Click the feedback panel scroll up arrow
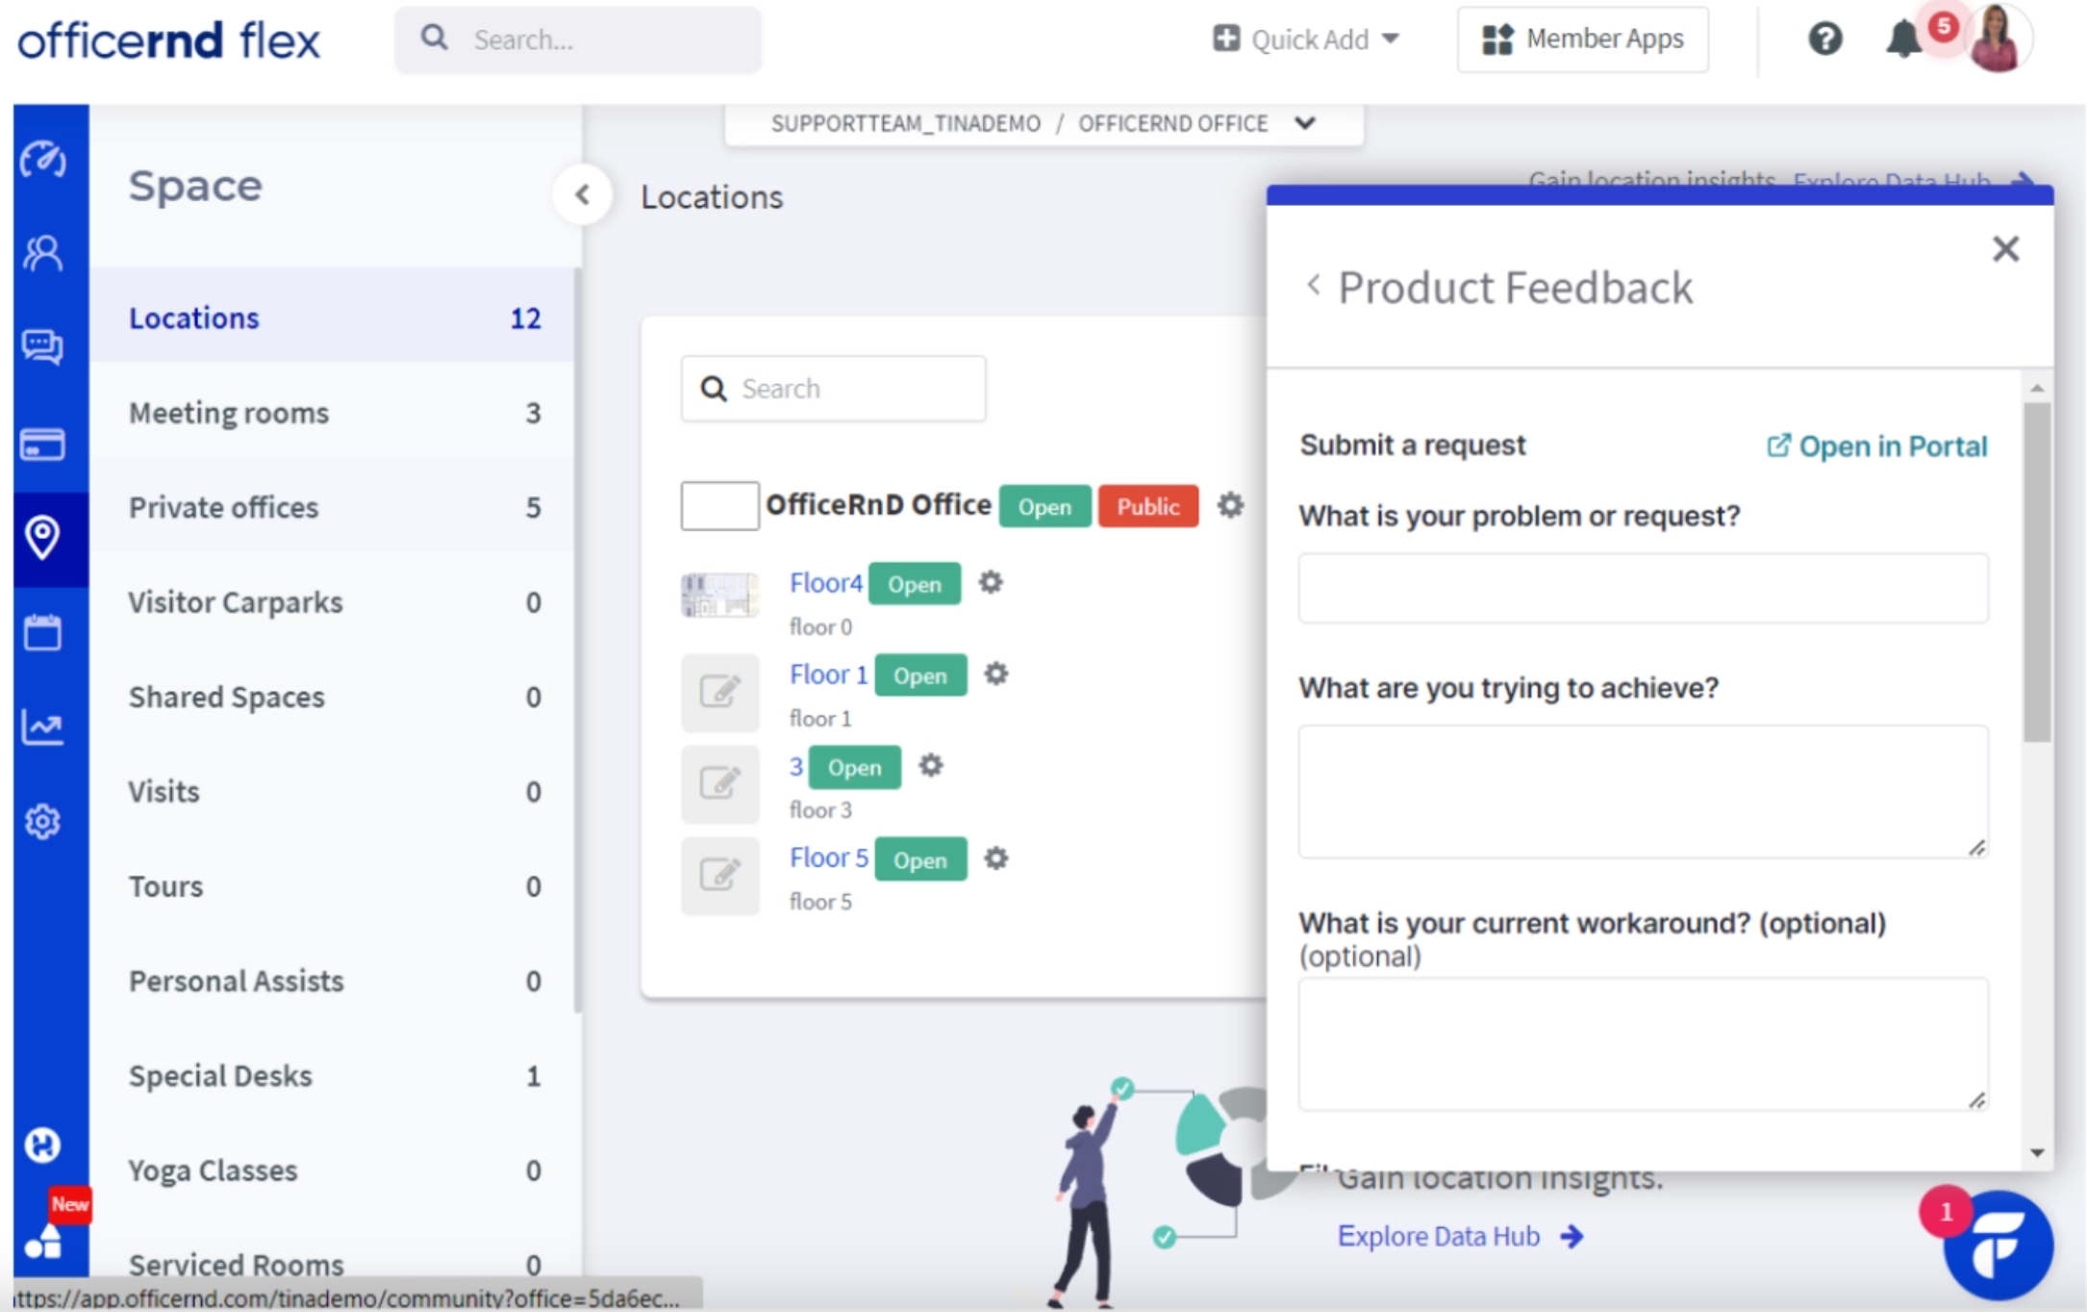Screen dimensions: 2087x1312 pos(2036,388)
